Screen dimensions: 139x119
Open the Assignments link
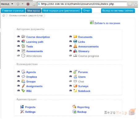coord(34,86)
